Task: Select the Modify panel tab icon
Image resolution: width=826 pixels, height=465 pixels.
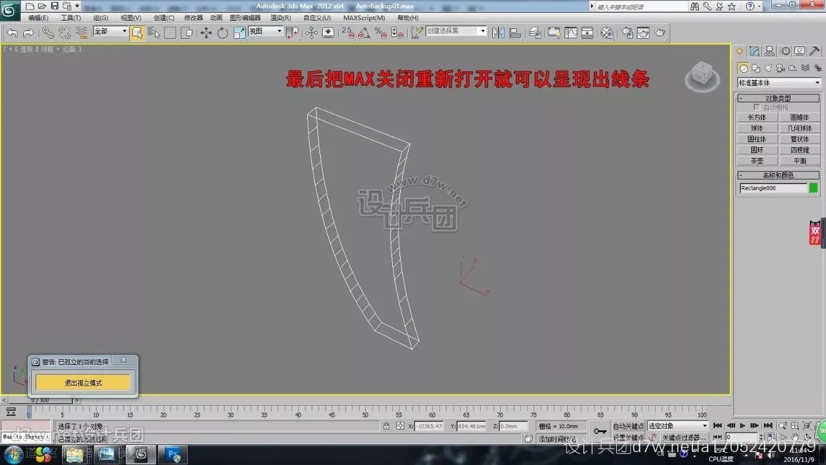Action: pos(754,50)
